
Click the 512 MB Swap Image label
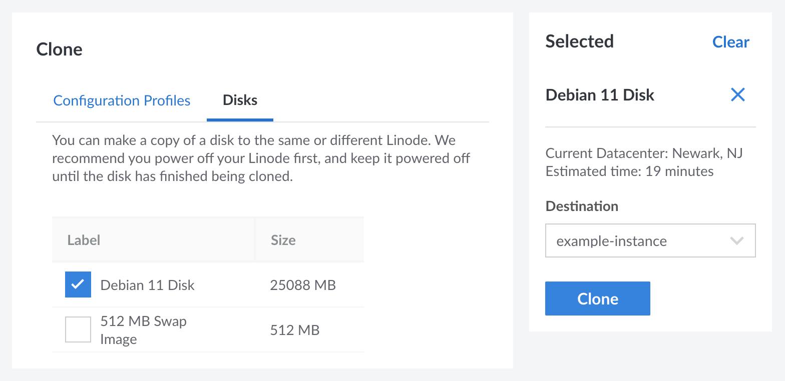(143, 330)
